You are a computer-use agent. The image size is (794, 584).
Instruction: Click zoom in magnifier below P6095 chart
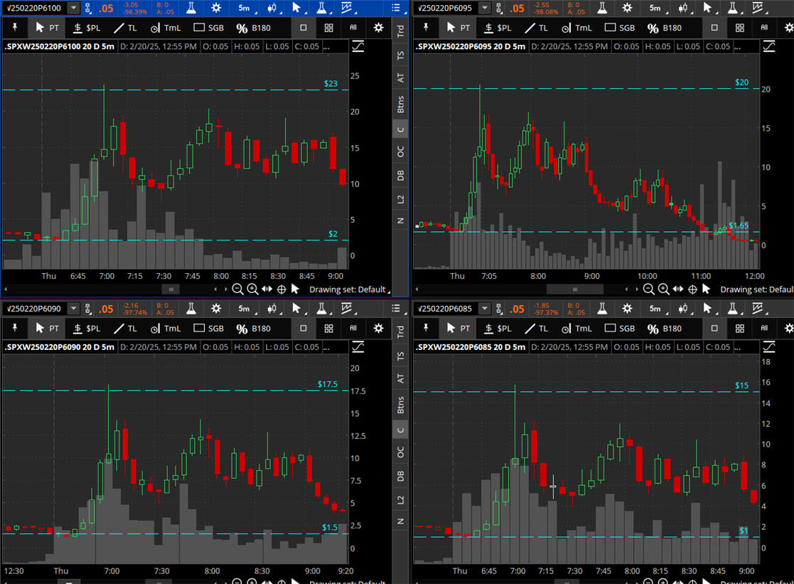point(663,290)
